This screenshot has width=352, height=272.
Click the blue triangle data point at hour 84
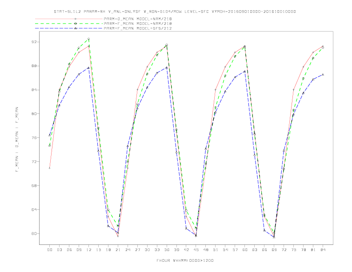[x=323, y=75]
